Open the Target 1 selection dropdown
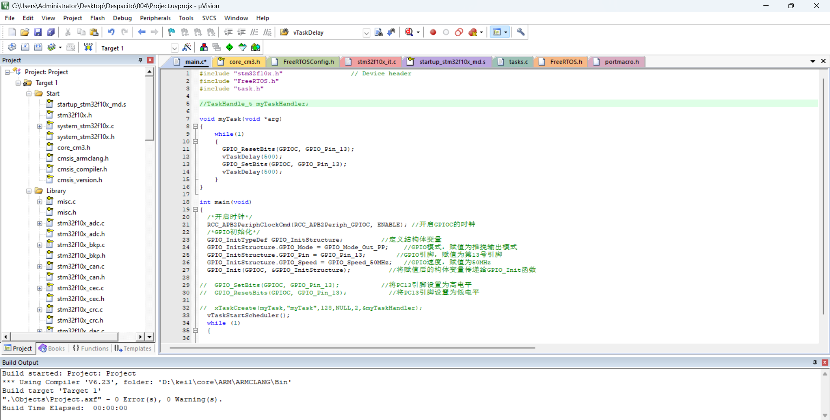The height and width of the screenshot is (420, 830). (174, 48)
